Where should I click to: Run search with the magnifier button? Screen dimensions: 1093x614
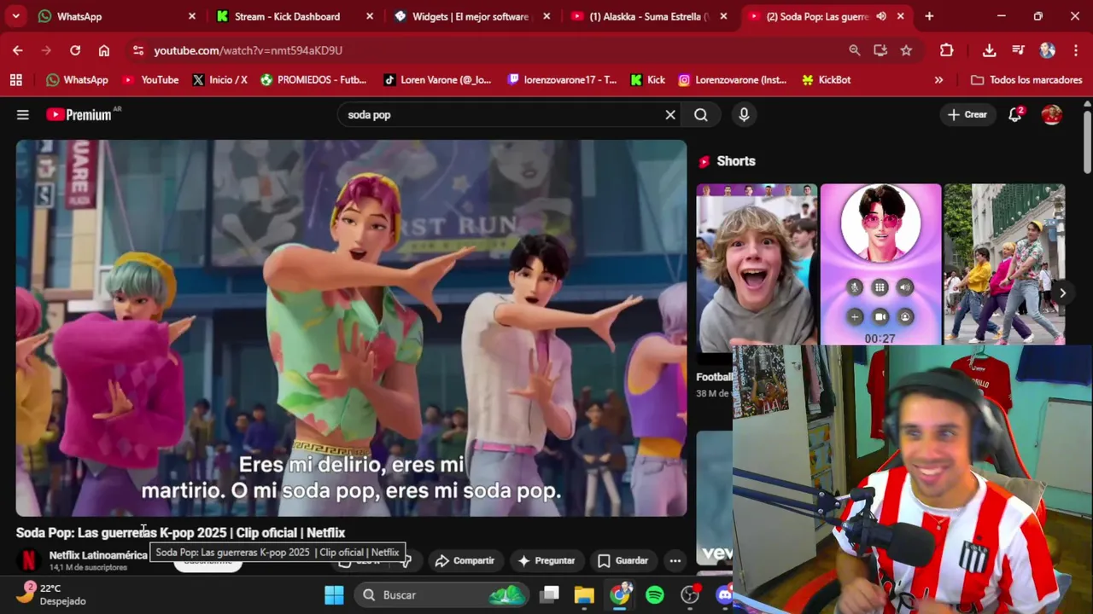coord(701,114)
